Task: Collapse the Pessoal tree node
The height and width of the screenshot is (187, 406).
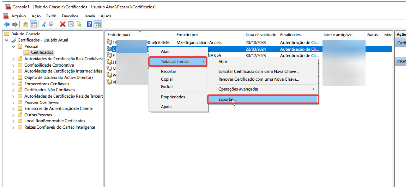Action: (13, 47)
